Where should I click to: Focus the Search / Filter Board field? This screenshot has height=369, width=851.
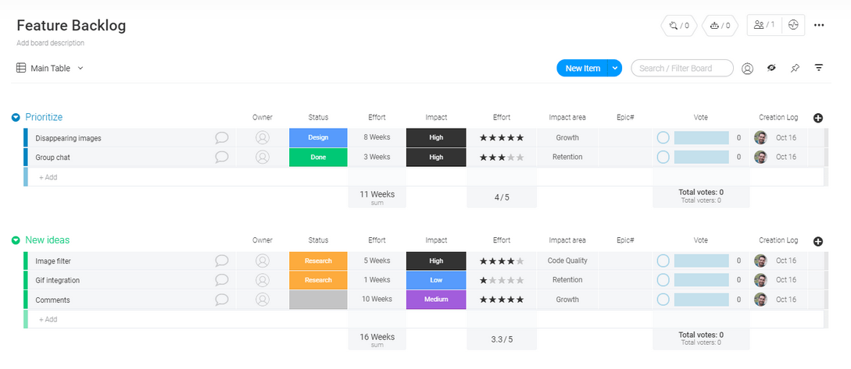682,69
